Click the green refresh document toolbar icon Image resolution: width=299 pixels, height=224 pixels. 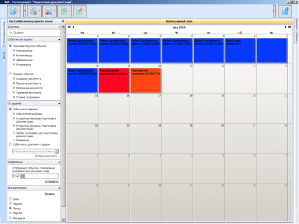pyautogui.click(x=64, y=11)
